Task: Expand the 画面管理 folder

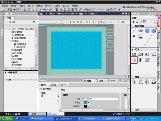Action: 10,50
